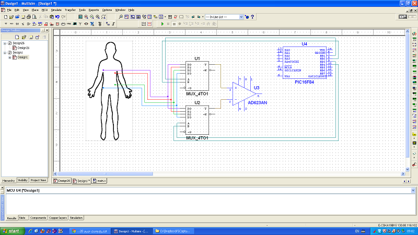Switch to the main.c document tab

coord(99,181)
